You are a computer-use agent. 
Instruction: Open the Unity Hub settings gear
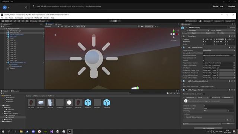tap(26, 7)
